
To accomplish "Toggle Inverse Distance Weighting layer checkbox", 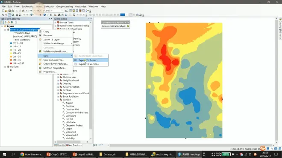I will [8, 29].
